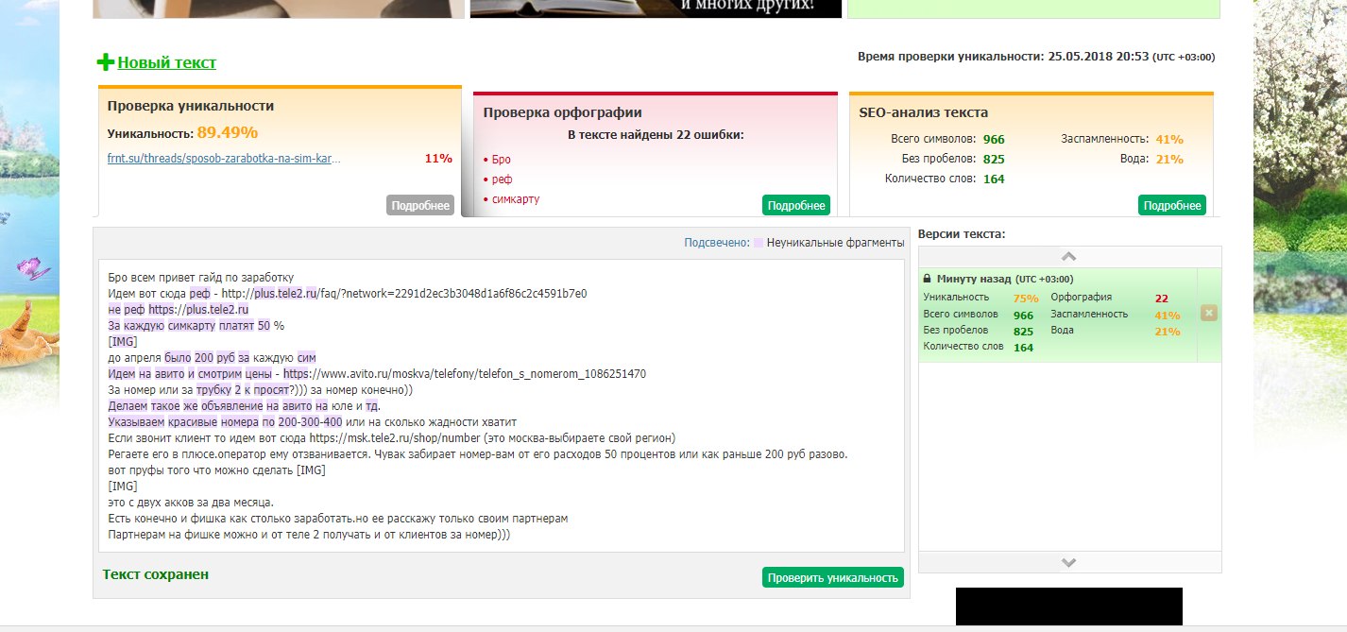
Task: Click the Вода 21% value in SEO panel
Action: tap(1169, 159)
